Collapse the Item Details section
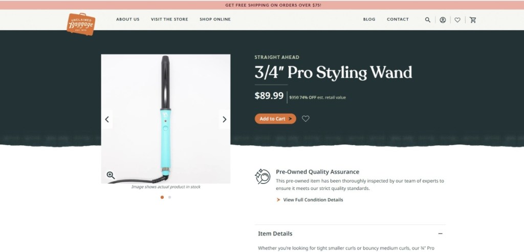 pyautogui.click(x=440, y=234)
